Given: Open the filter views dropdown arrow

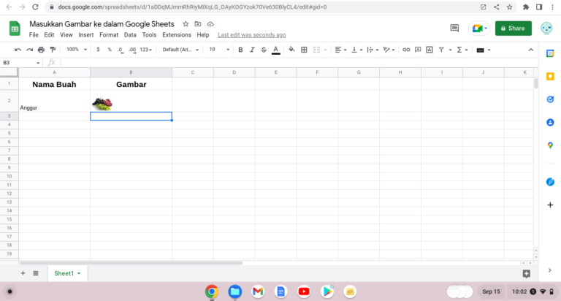Looking at the screenshot, I should click(x=450, y=50).
